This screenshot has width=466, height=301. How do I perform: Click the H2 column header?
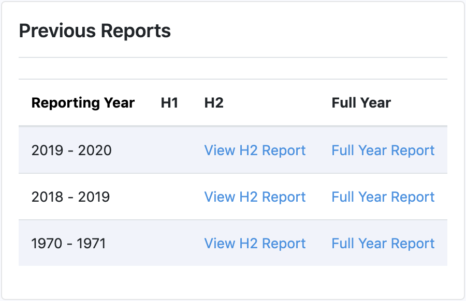(x=214, y=103)
